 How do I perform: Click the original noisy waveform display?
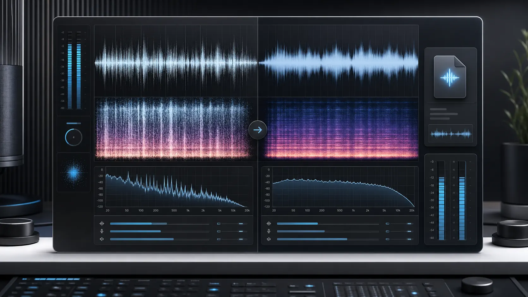pyautogui.click(x=176, y=61)
